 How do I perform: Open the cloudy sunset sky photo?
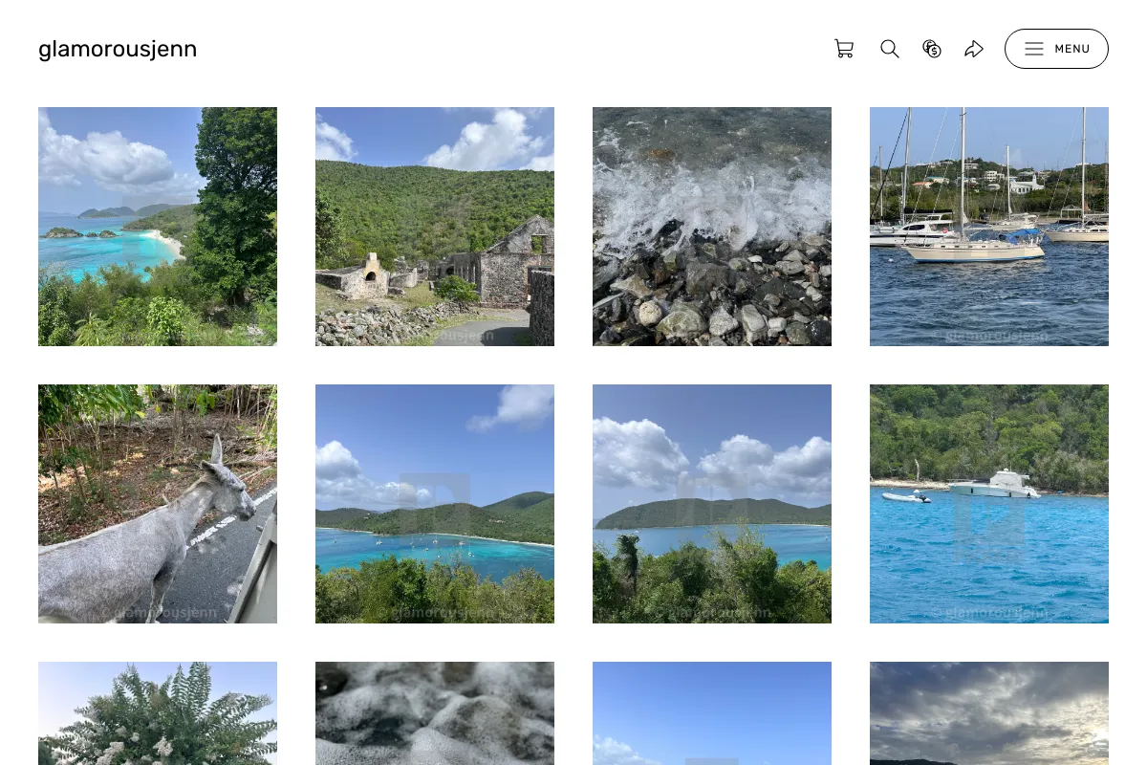pos(989,713)
